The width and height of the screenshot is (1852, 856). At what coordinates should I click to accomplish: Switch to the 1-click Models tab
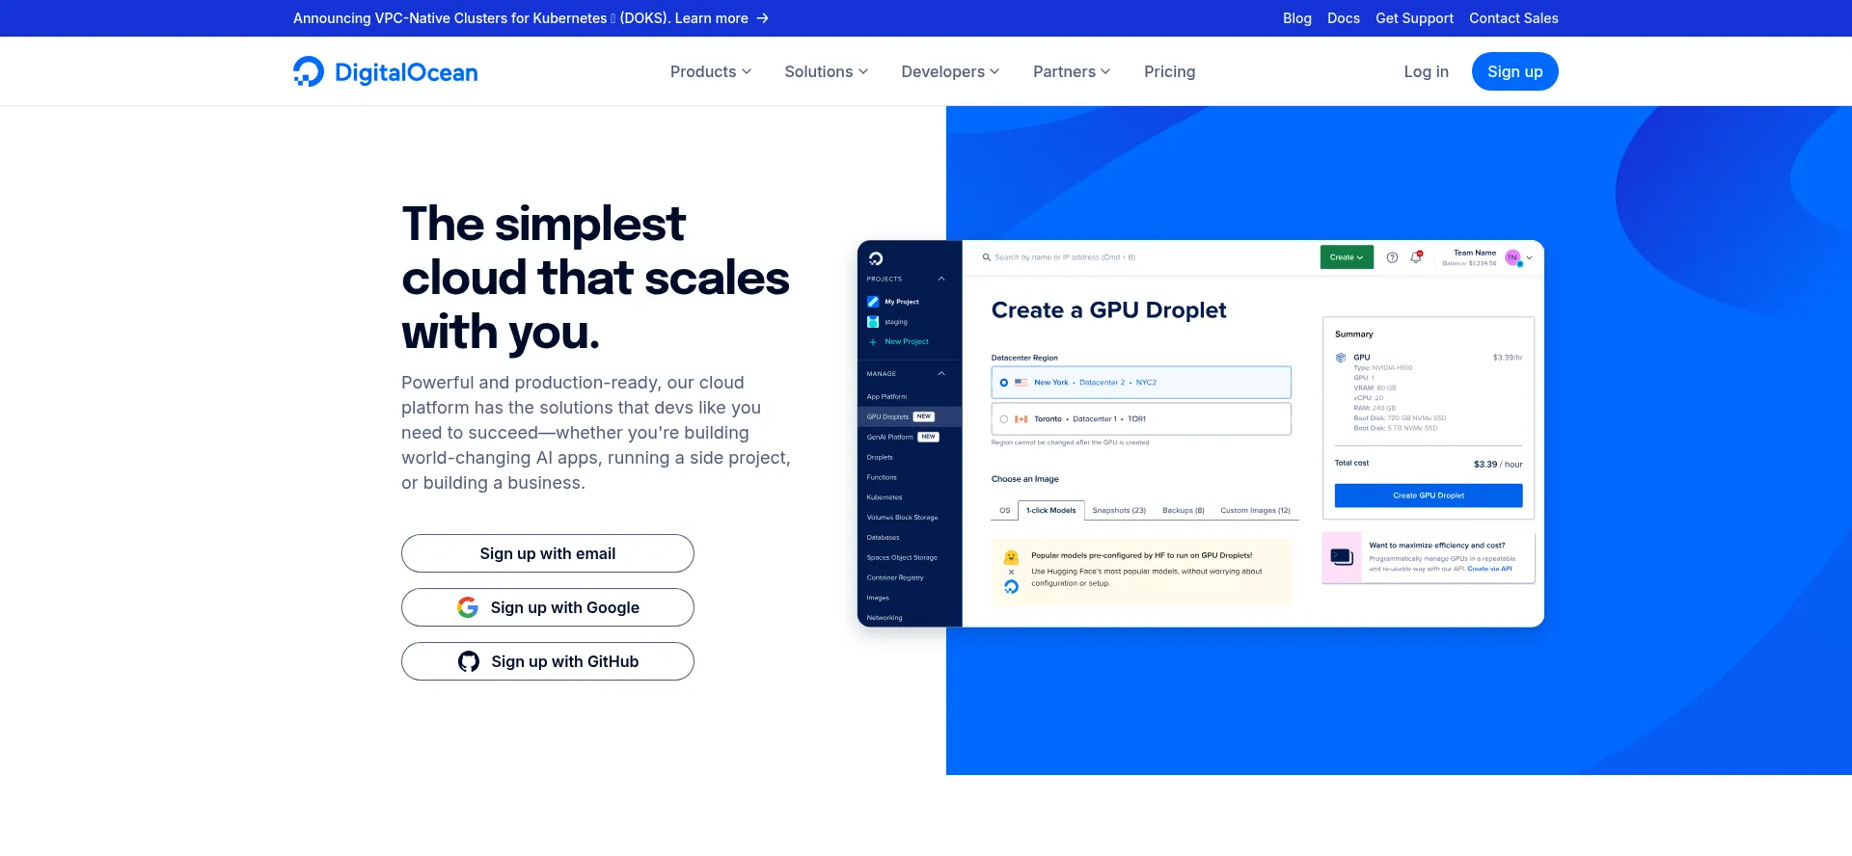coord(1051,510)
